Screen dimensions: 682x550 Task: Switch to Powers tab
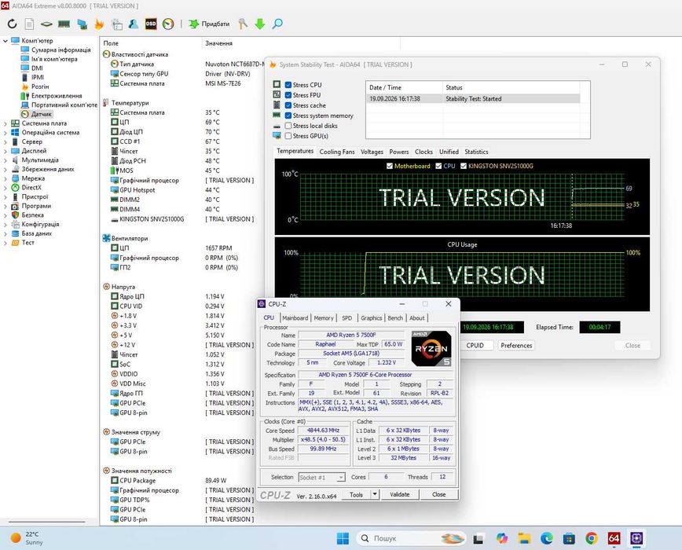pos(399,152)
